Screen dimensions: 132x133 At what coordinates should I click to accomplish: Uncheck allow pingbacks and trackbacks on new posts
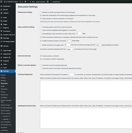point(41,15)
